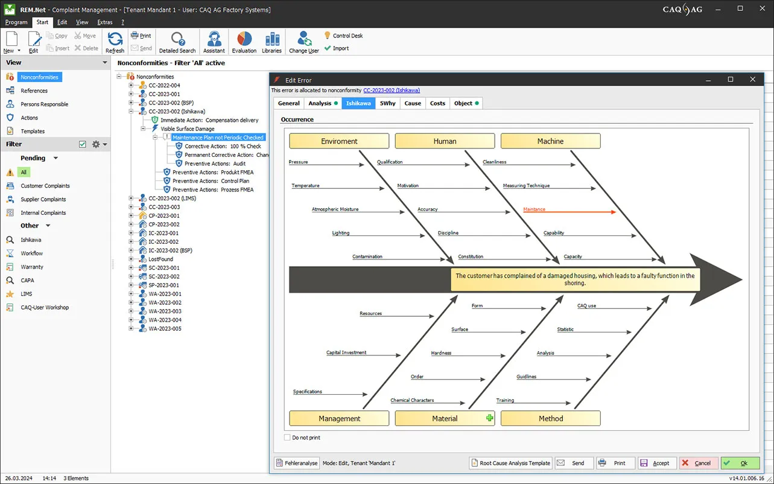Toggle the green Filter checkbox

pos(83,144)
